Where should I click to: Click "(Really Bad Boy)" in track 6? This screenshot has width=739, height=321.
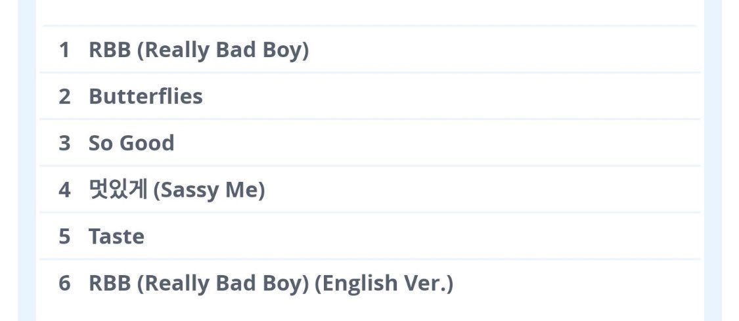(223, 283)
